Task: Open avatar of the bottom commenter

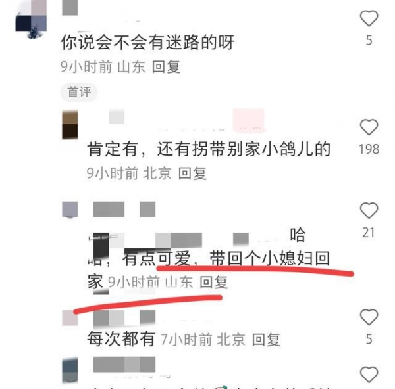Action: pyautogui.click(x=70, y=371)
